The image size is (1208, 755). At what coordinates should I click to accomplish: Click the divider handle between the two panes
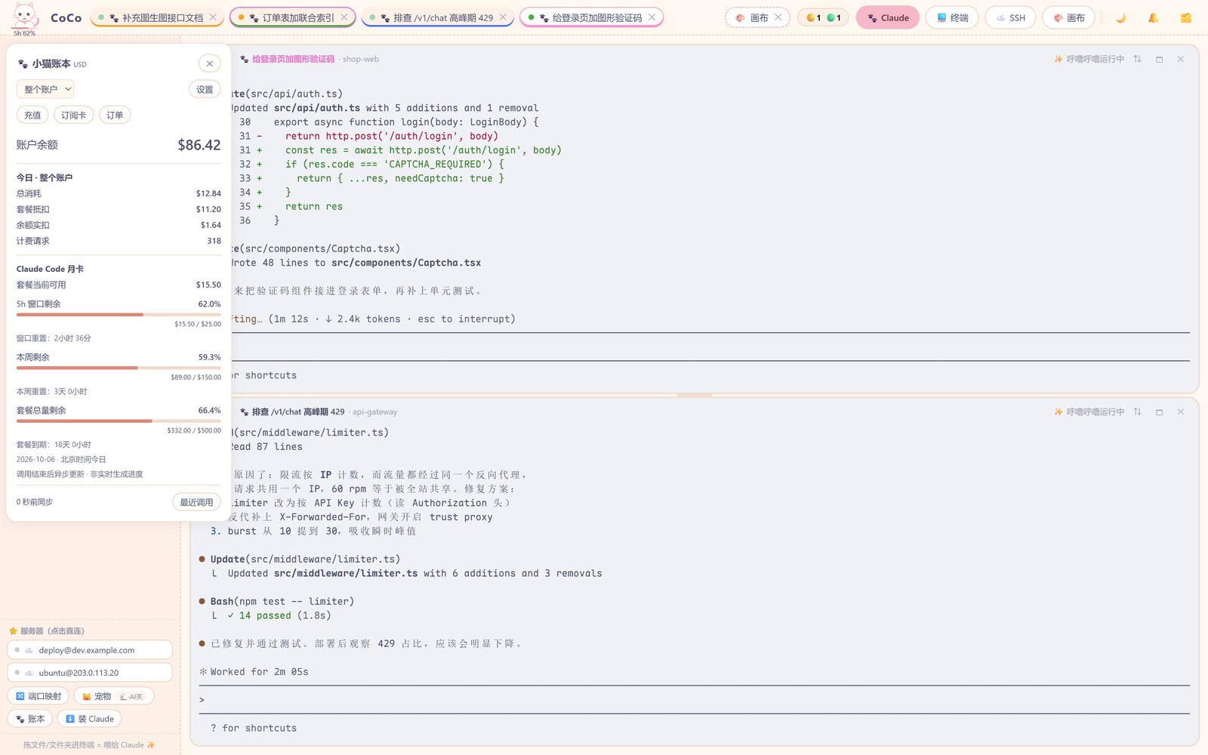(x=695, y=395)
